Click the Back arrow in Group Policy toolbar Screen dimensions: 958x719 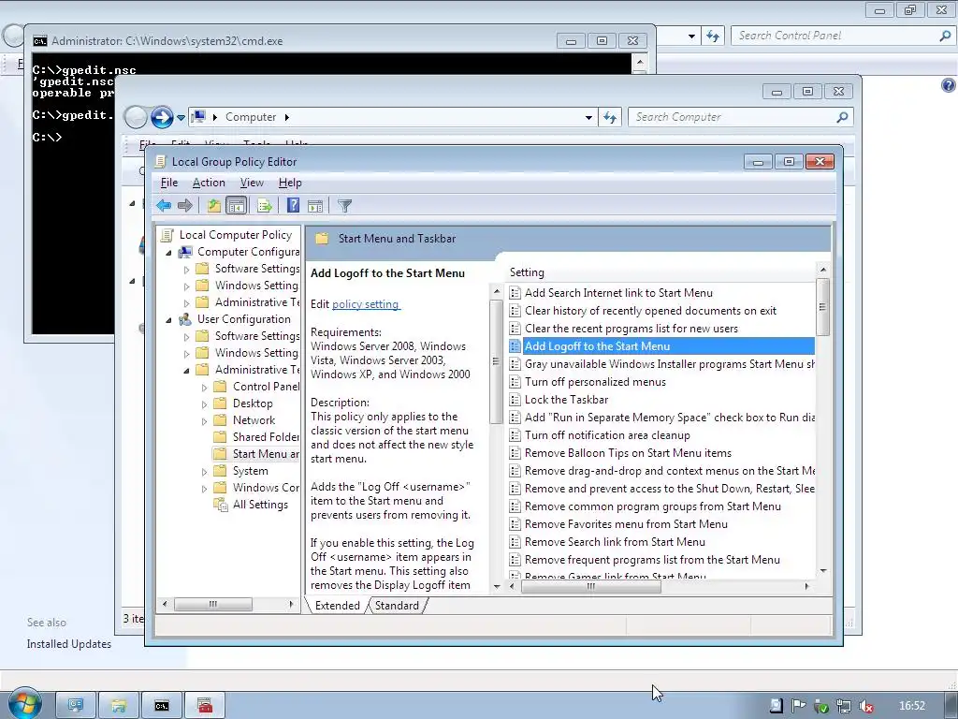[x=163, y=205]
